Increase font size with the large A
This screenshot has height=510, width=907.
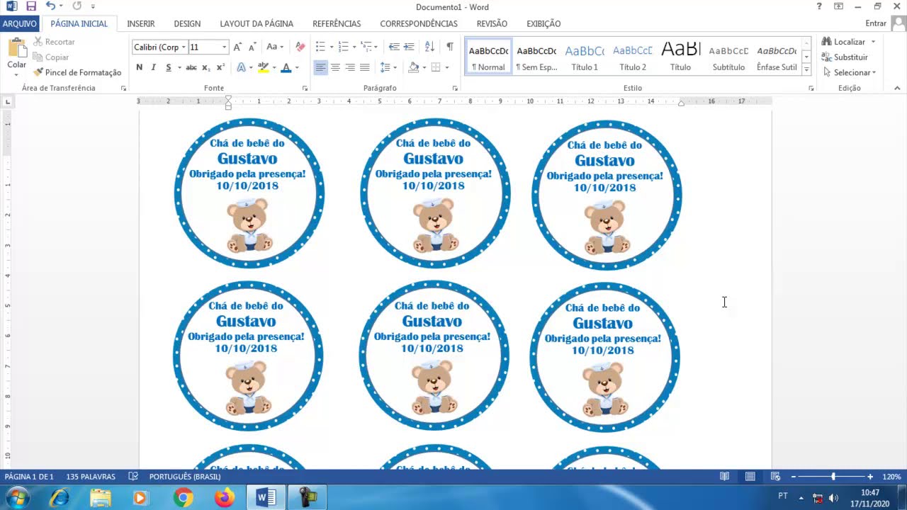click(237, 47)
